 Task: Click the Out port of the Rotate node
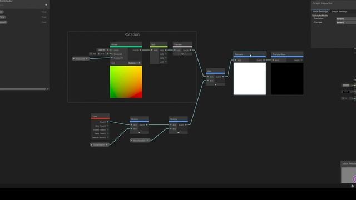click(x=140, y=50)
